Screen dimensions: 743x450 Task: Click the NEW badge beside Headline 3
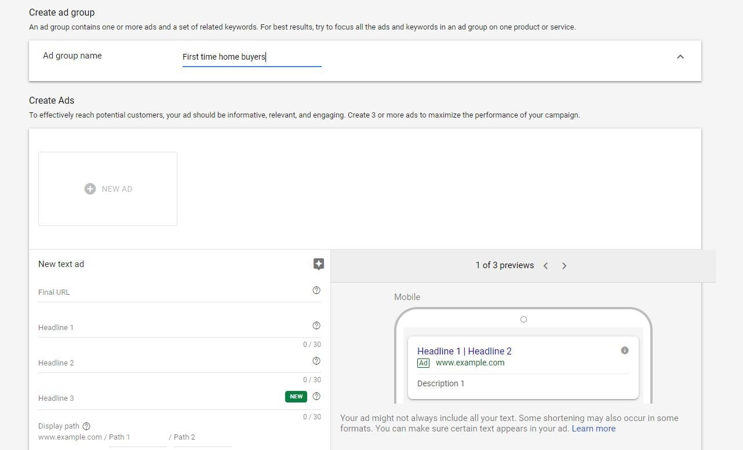tap(296, 397)
